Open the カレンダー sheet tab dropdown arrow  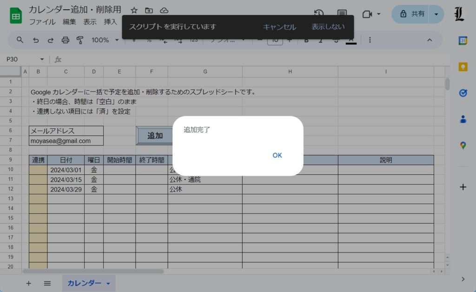pos(108,283)
